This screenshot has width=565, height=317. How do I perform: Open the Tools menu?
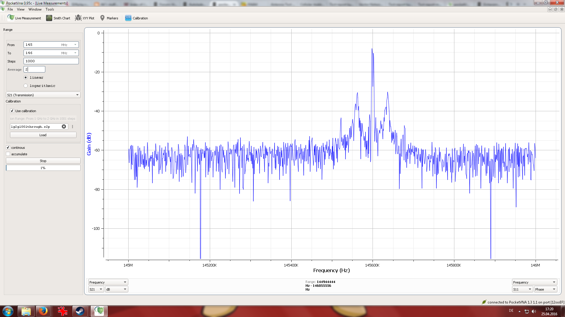(x=50, y=9)
